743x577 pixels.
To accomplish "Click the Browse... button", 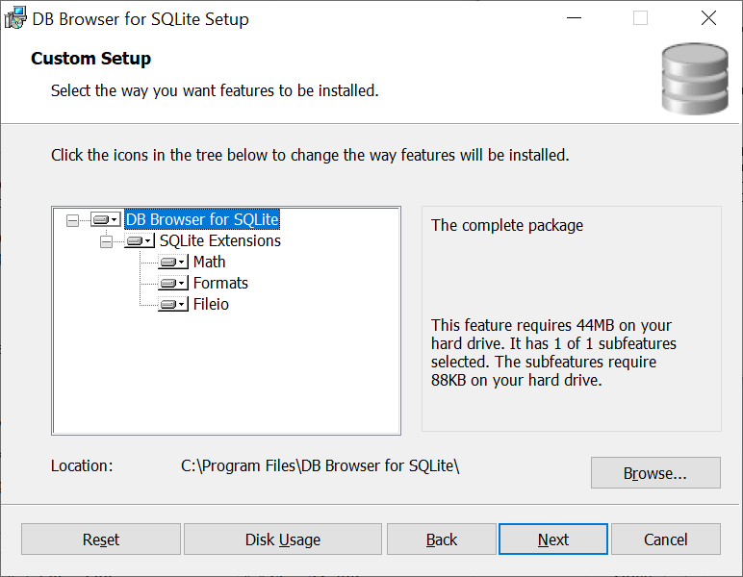I will tap(655, 473).
